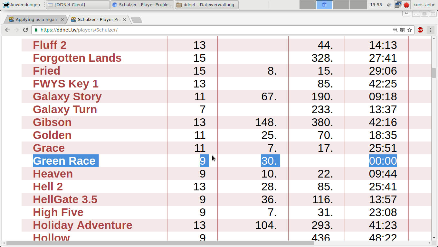Open the Adblock Plus extension

click(x=420, y=30)
